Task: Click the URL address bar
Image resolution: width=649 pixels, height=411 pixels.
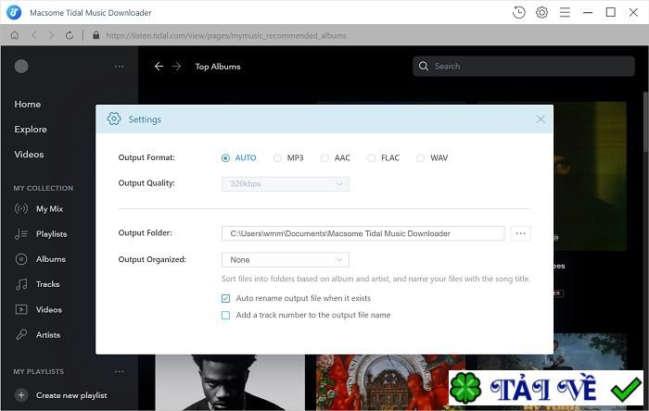Action: [x=226, y=35]
